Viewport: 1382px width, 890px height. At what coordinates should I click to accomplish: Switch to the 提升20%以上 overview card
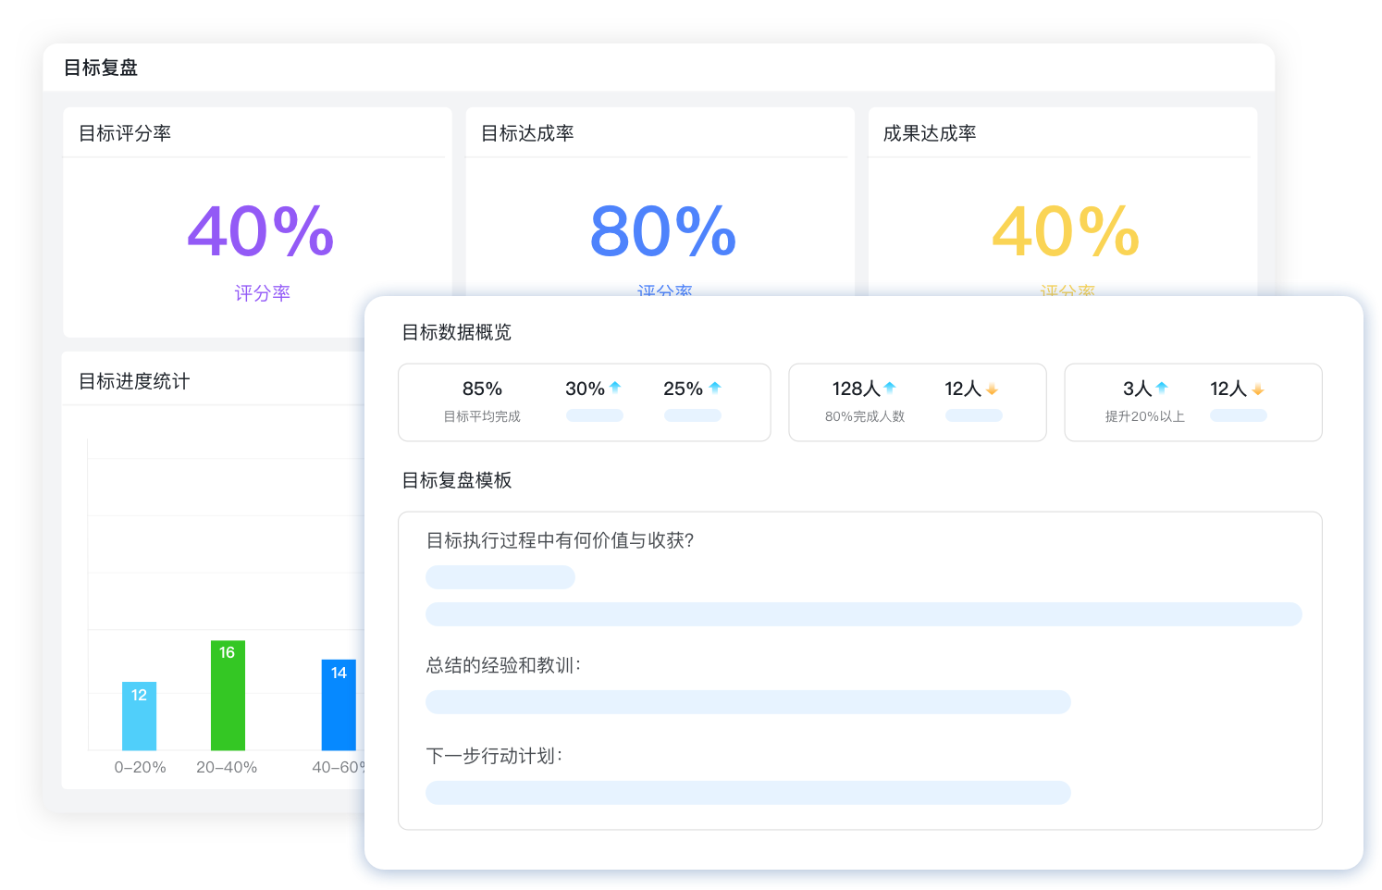(1192, 402)
